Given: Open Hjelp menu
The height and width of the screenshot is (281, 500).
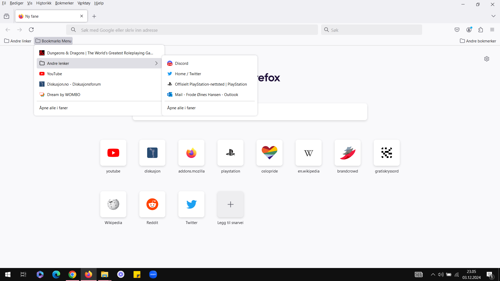Looking at the screenshot, I should 99,3.
